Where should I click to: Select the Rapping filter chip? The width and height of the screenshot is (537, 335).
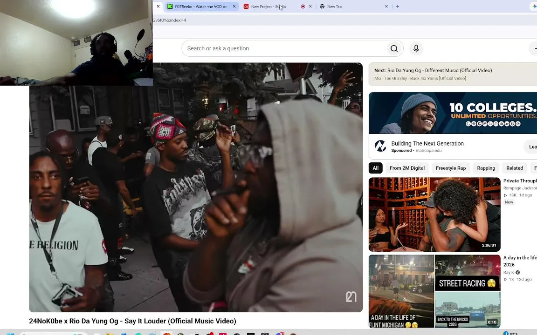(x=486, y=168)
